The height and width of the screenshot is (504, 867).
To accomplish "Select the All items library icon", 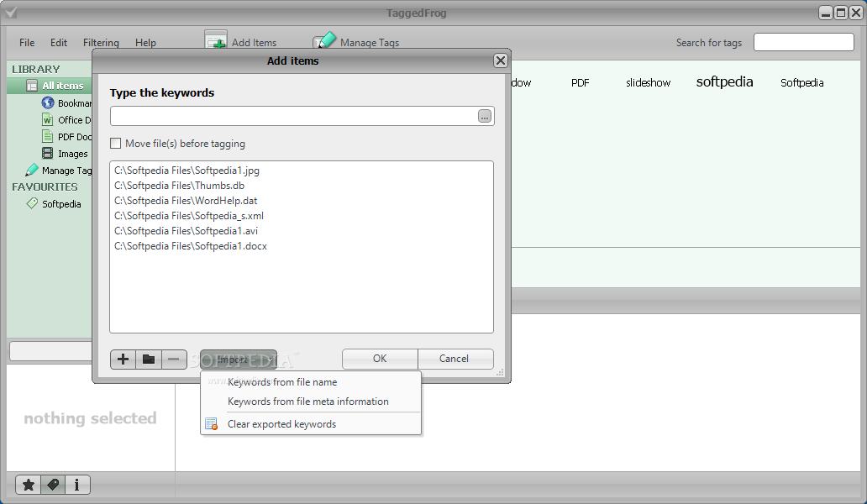I will (32, 86).
